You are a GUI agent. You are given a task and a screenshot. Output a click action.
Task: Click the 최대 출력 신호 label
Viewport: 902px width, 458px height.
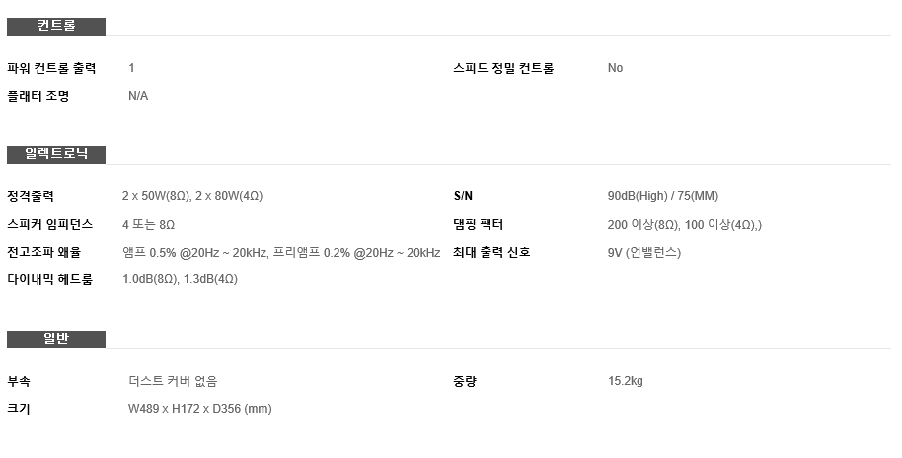pos(491,252)
